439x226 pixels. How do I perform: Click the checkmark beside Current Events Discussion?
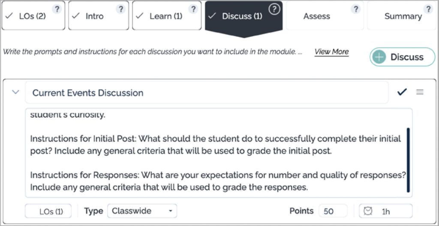click(402, 92)
